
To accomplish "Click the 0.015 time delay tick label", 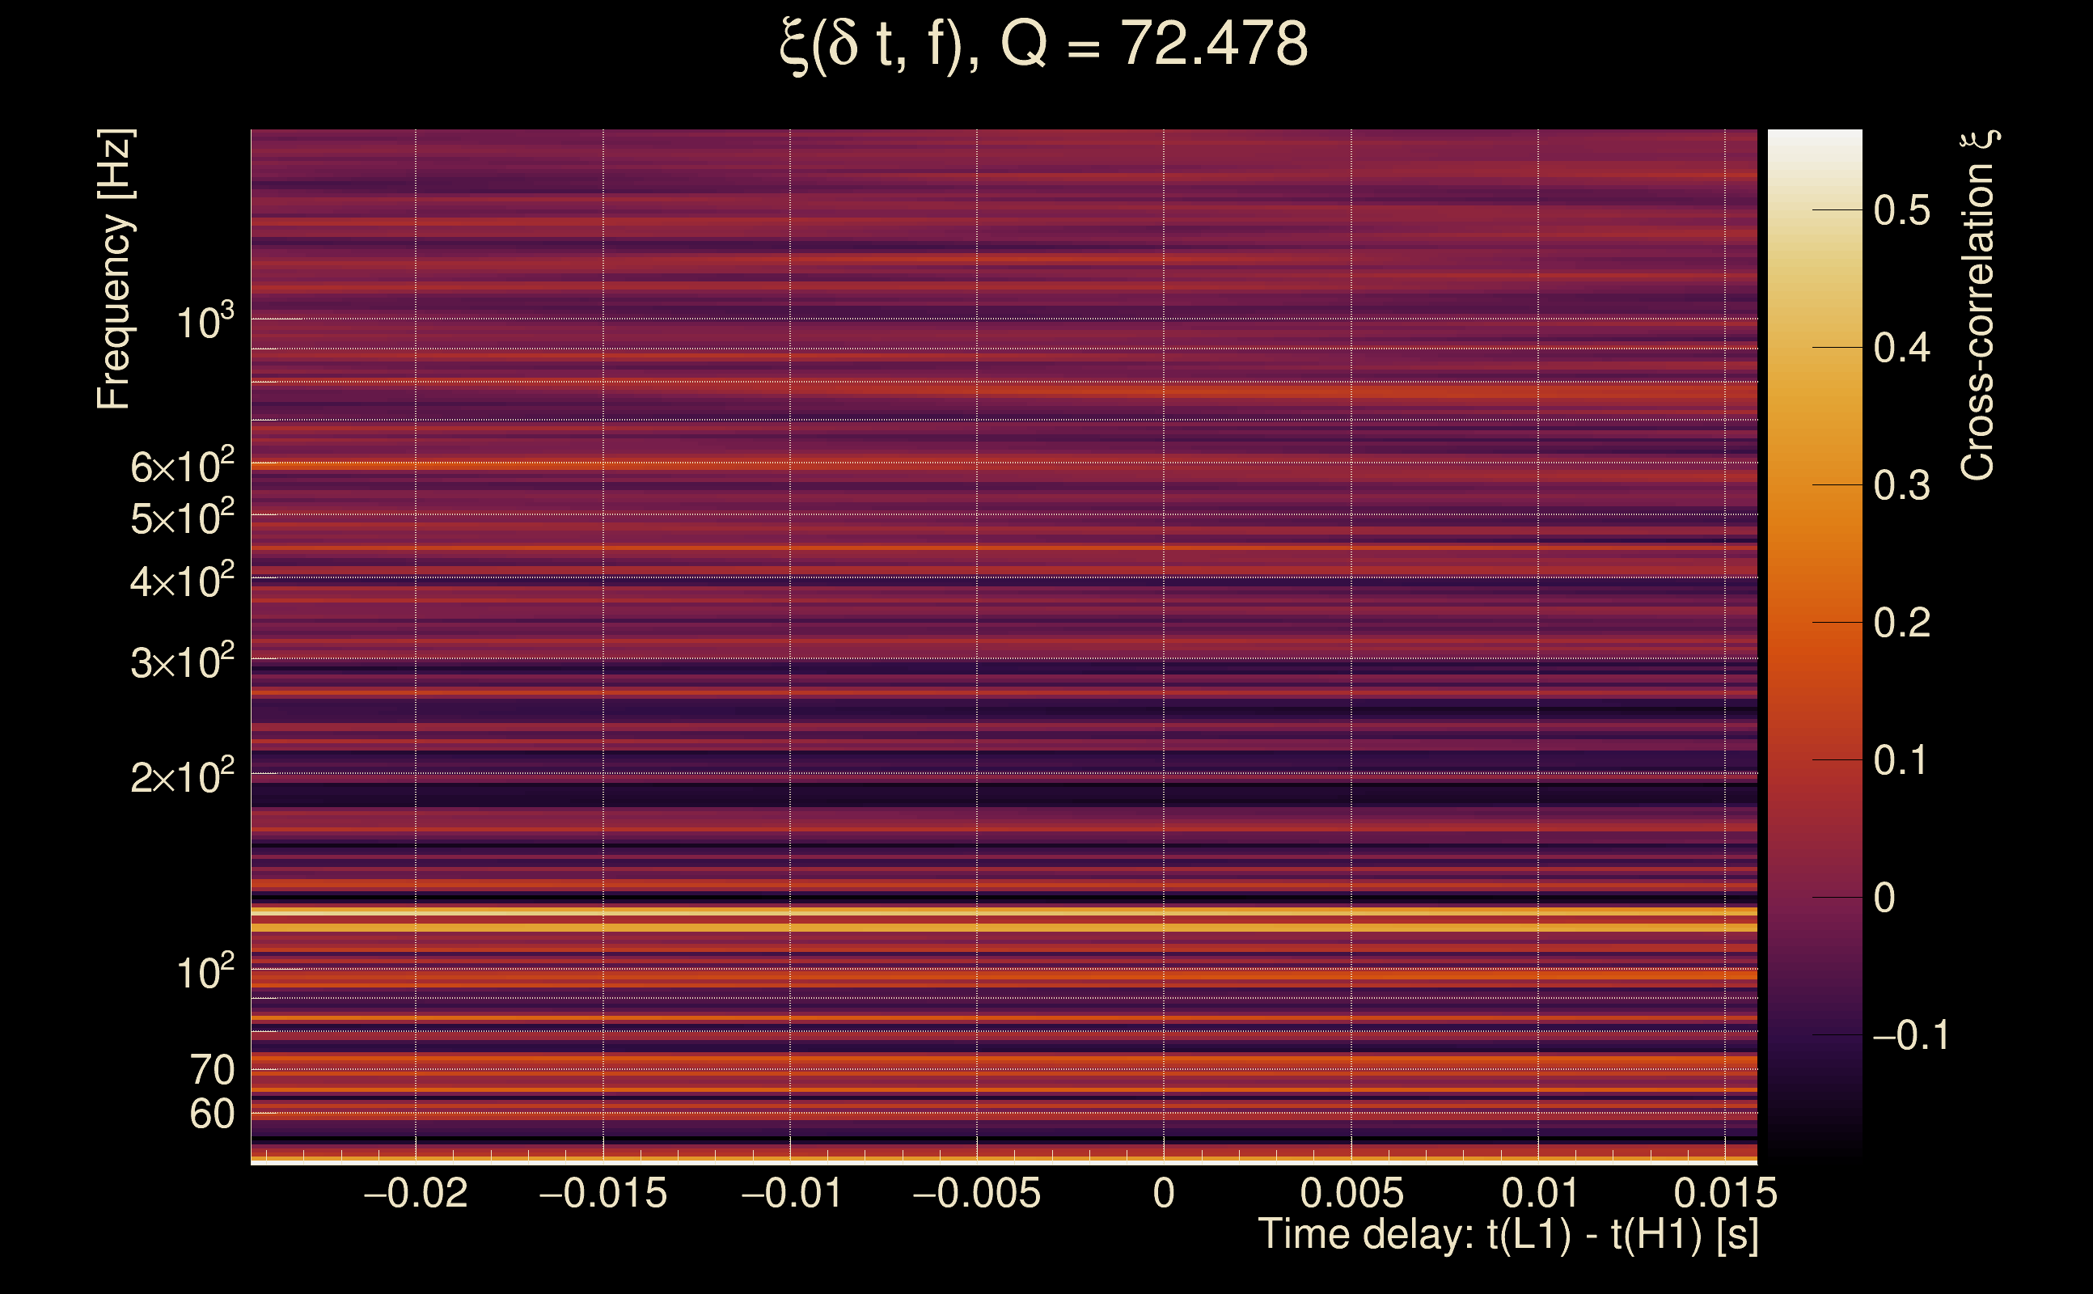I will (1725, 1194).
